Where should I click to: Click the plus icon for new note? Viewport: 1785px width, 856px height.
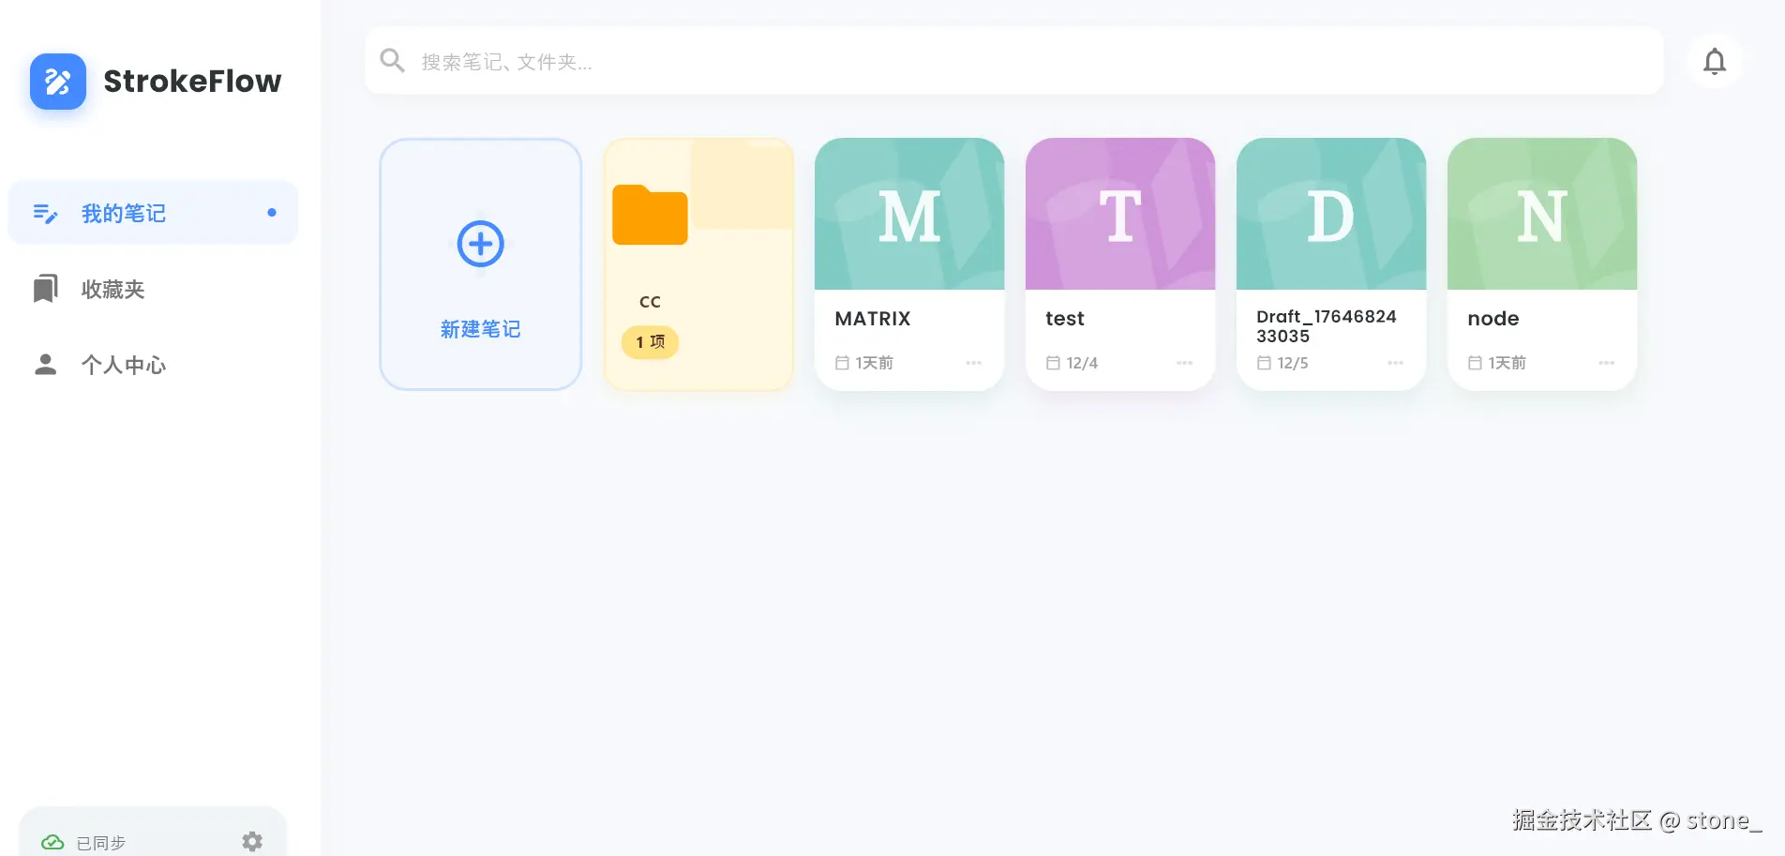[481, 244]
